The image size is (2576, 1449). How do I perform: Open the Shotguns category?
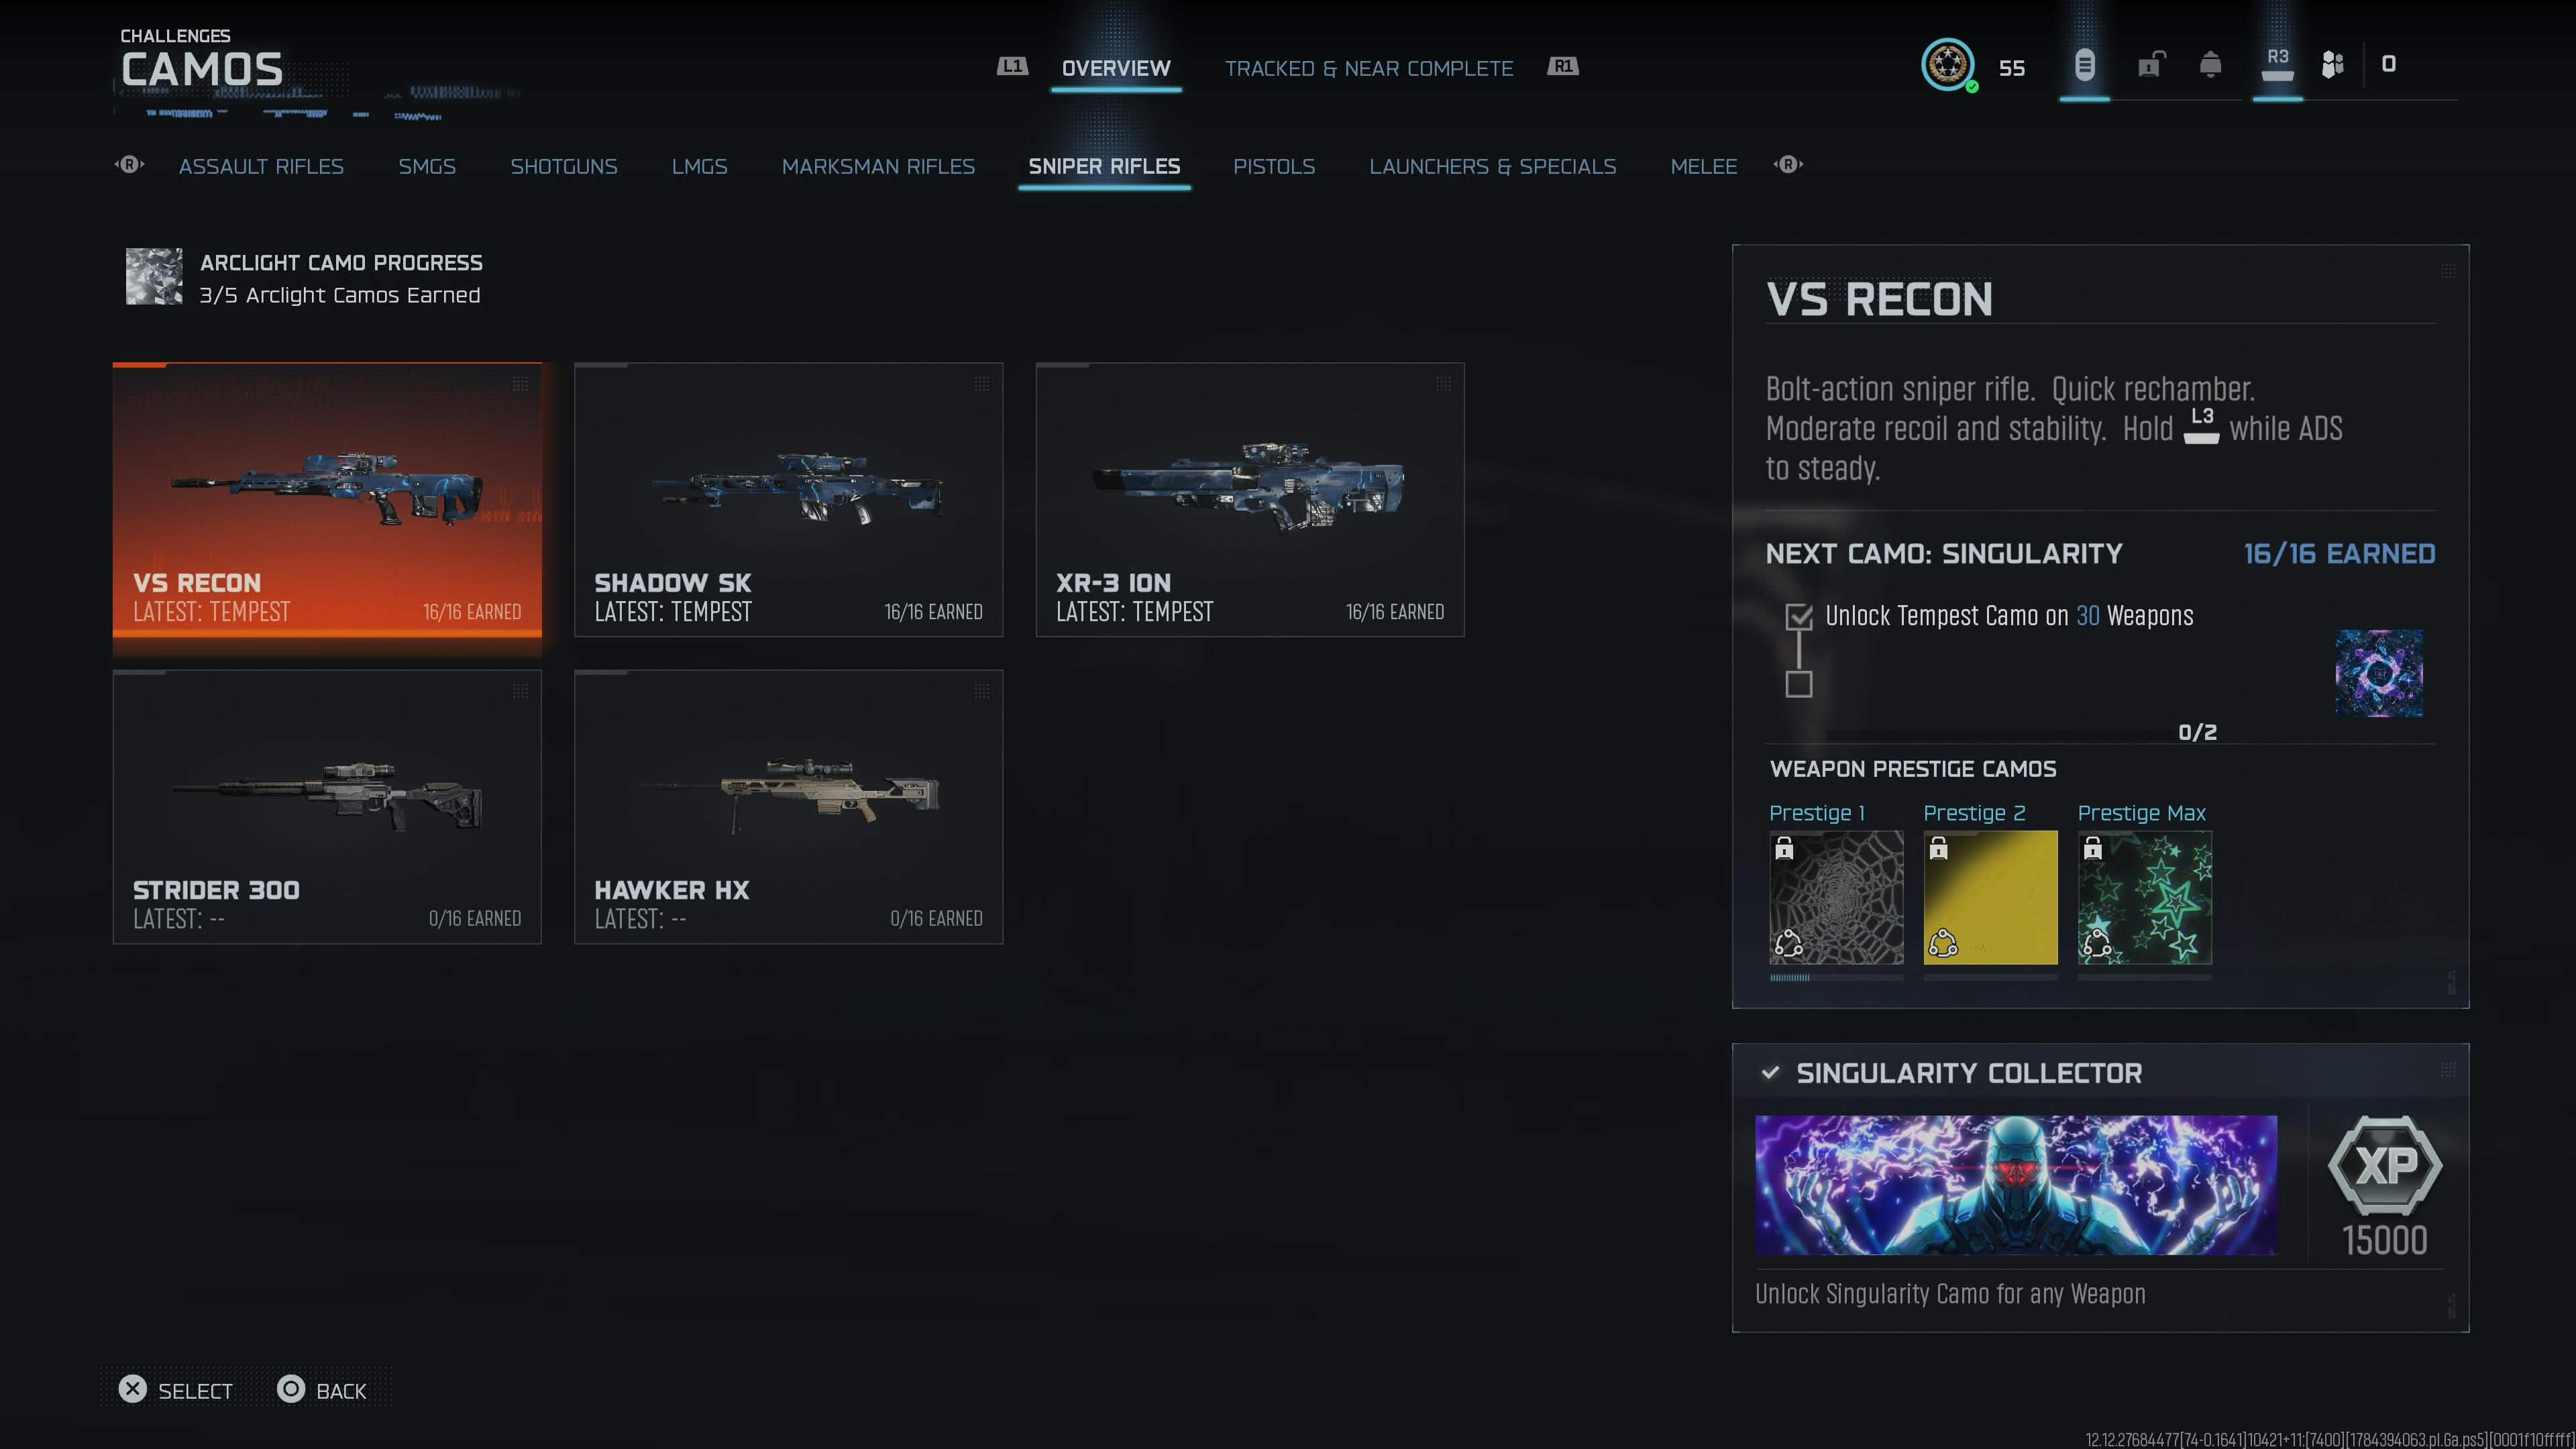tap(564, 166)
